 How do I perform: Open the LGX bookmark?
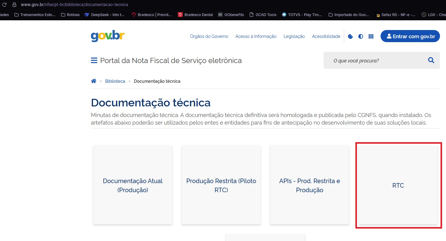(434, 15)
